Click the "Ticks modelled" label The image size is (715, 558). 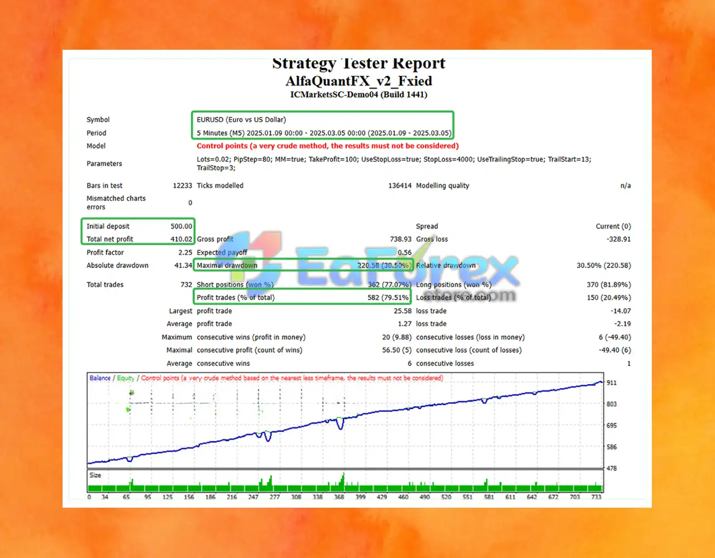(x=220, y=185)
